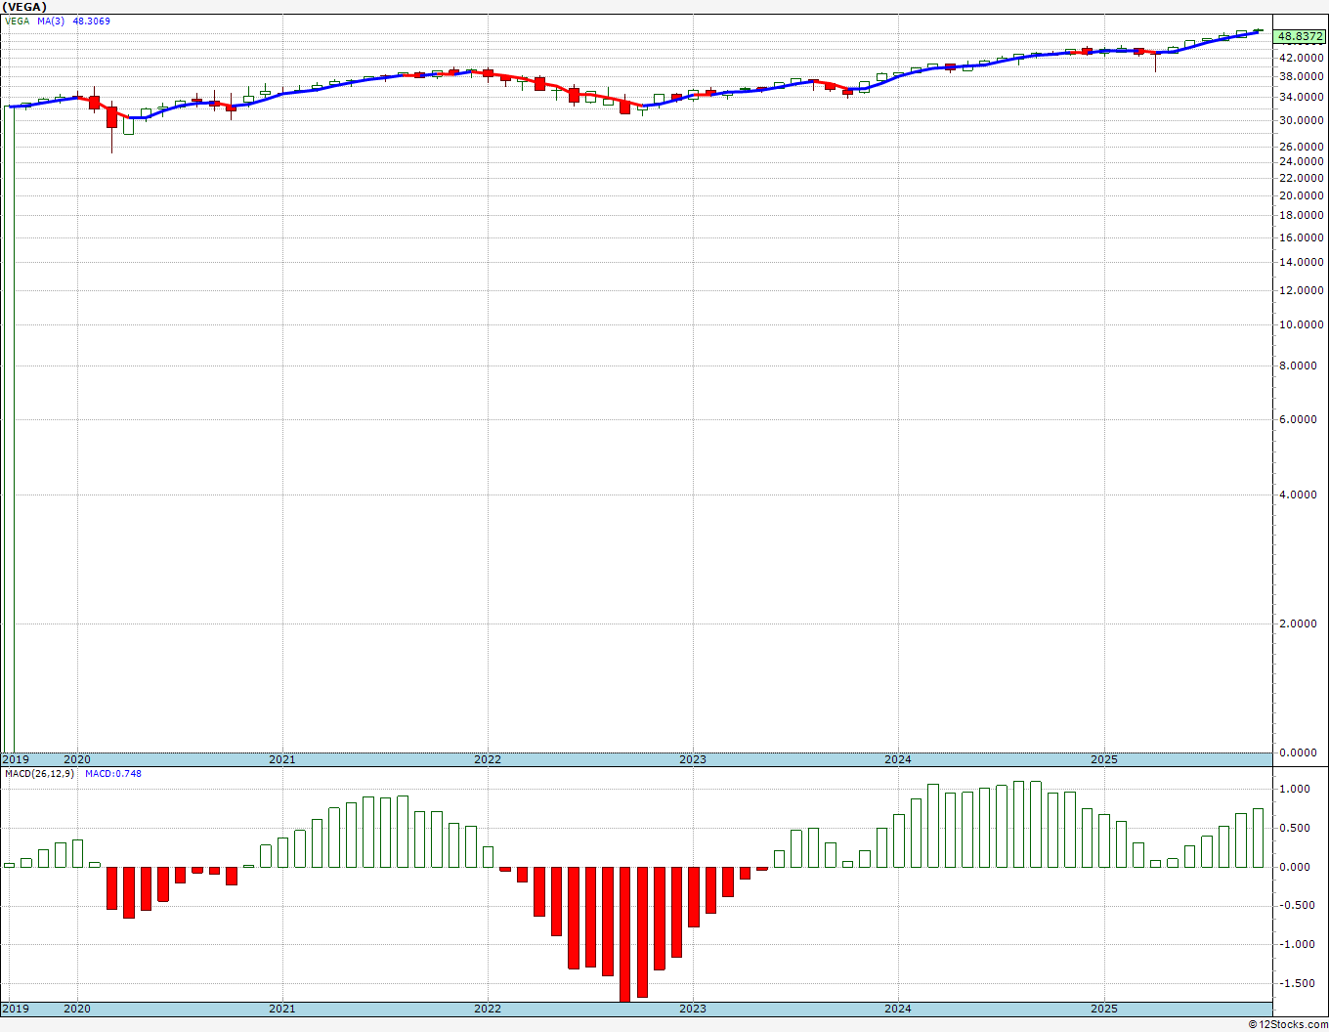Click 2019 on the MACD panel time axis
This screenshot has width=1329, height=1032.
(16, 1009)
